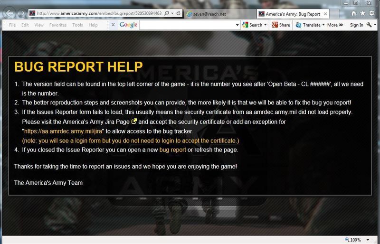
Task: Open the America's Army Jira Page external link icon
Action: (x=134, y=121)
